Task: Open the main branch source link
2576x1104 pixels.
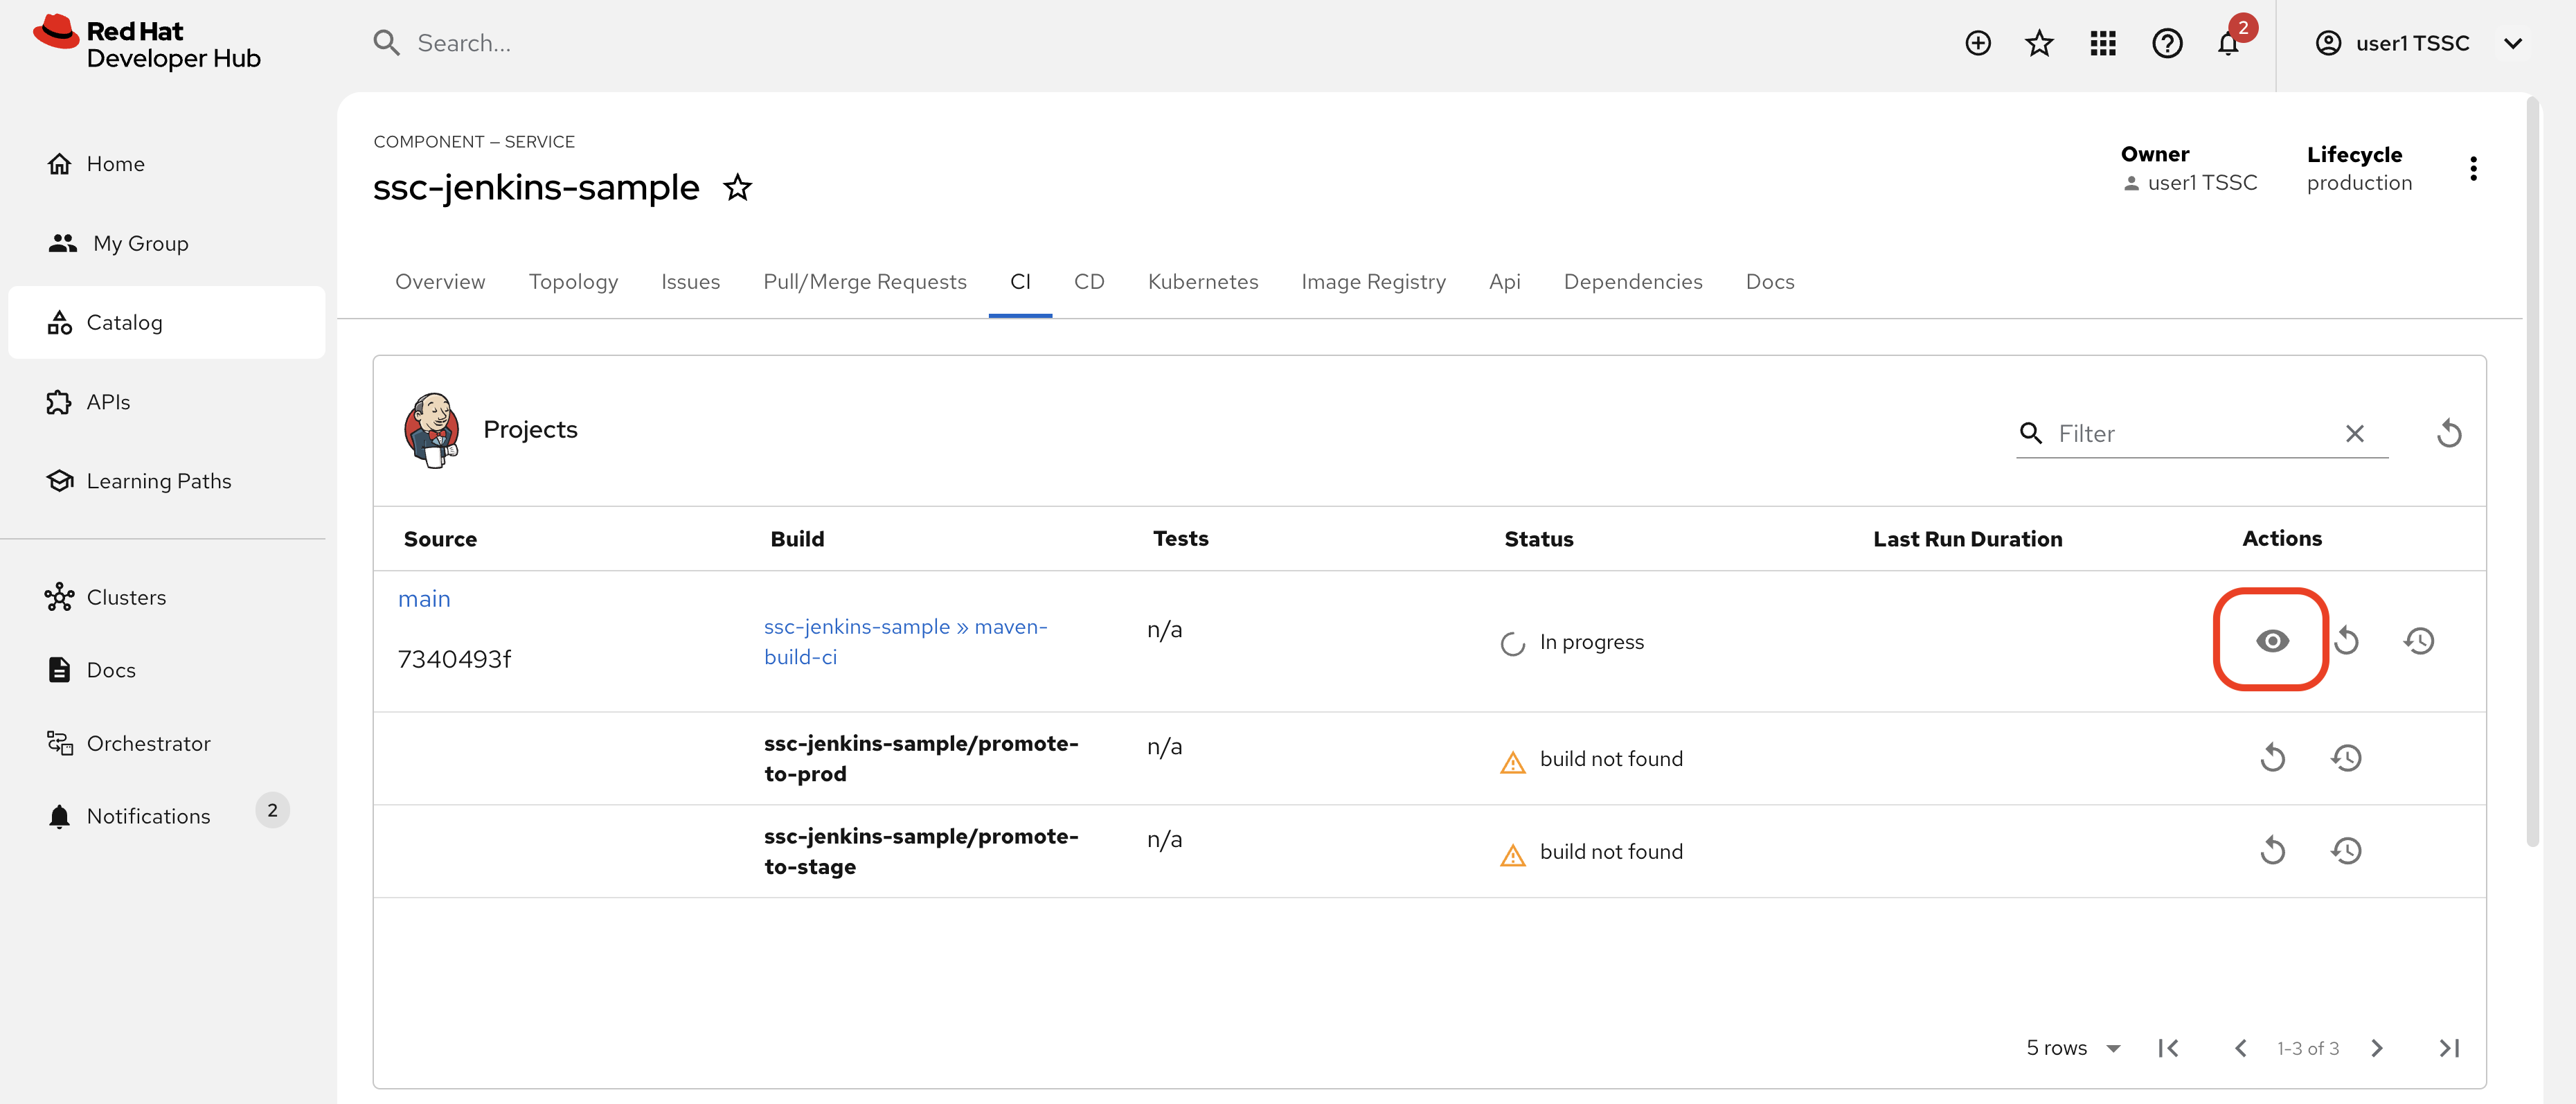Action: pos(424,598)
